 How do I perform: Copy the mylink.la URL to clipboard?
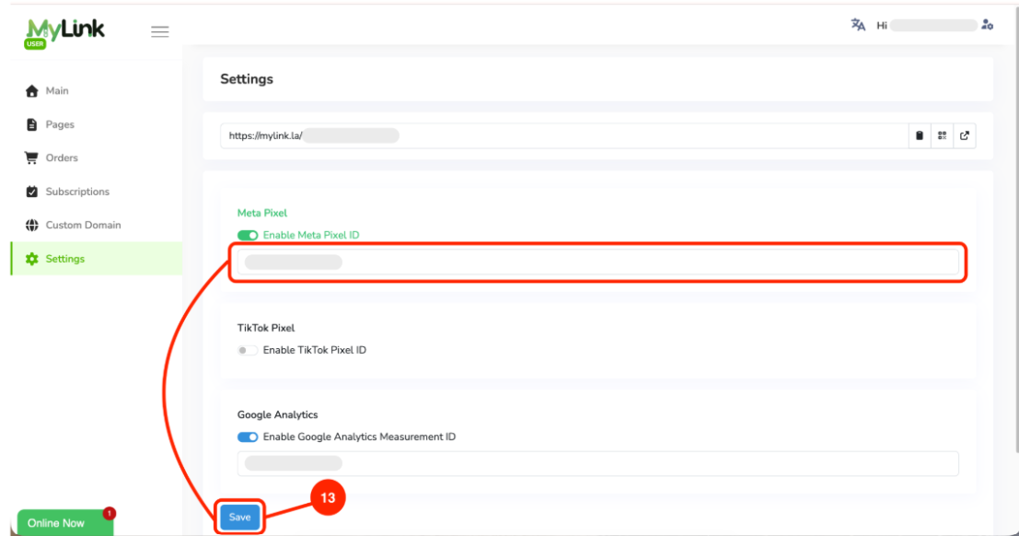(x=920, y=136)
